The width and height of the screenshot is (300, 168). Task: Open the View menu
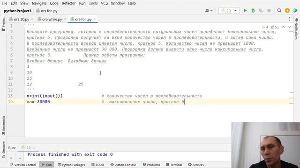[24, 3]
